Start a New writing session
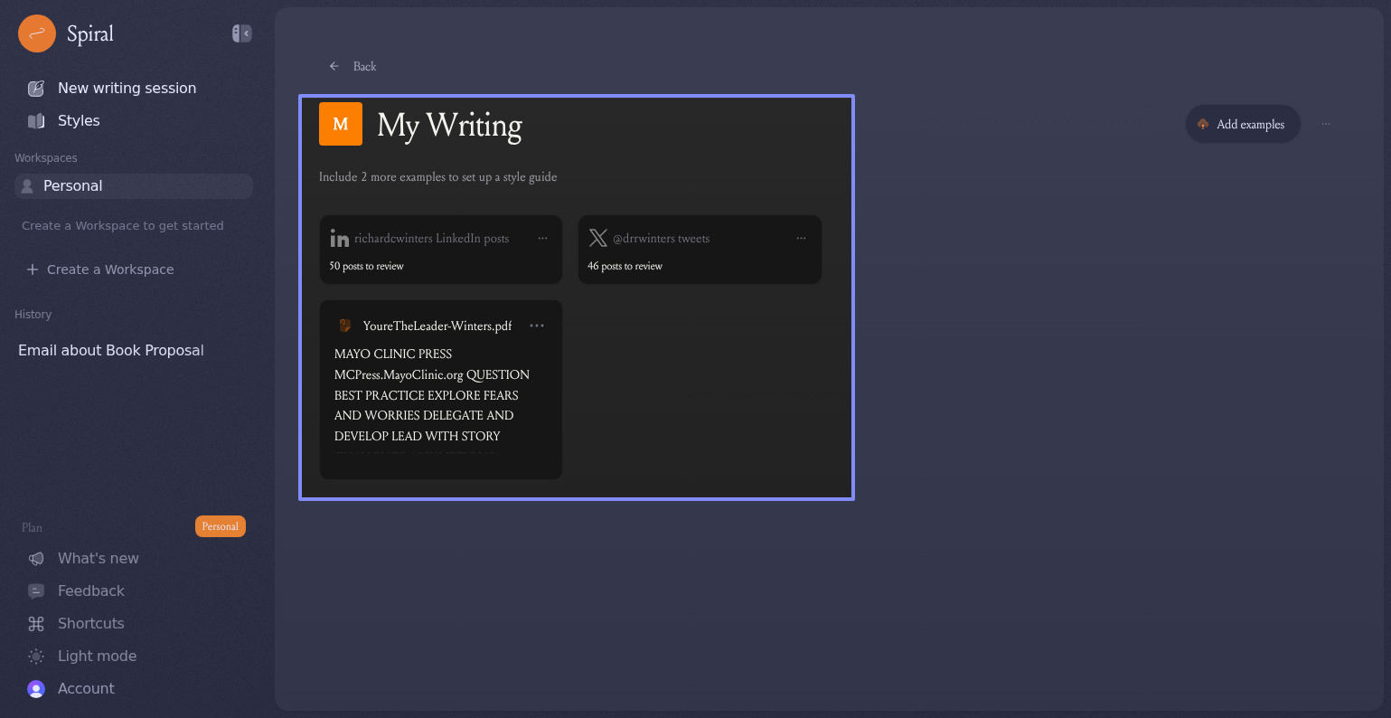 pyautogui.click(x=127, y=88)
